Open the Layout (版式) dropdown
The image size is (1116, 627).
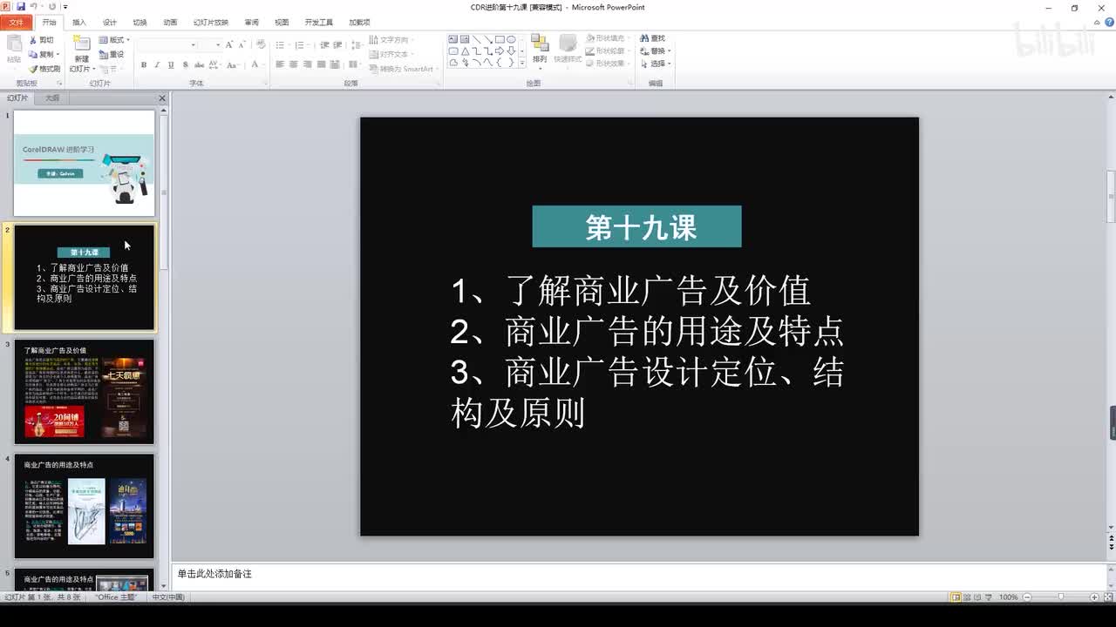tap(113, 40)
